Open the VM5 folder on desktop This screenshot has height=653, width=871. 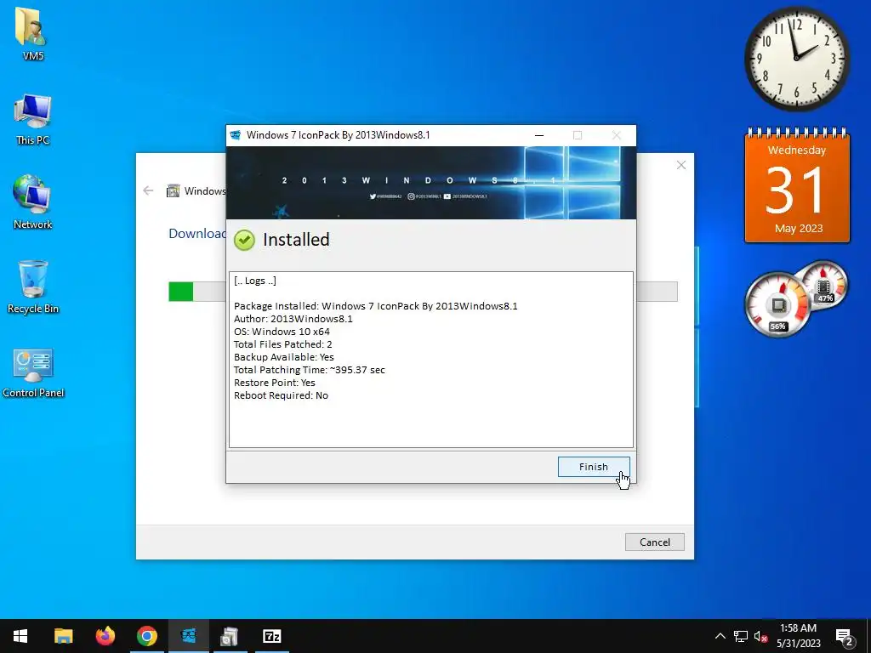coord(33,33)
